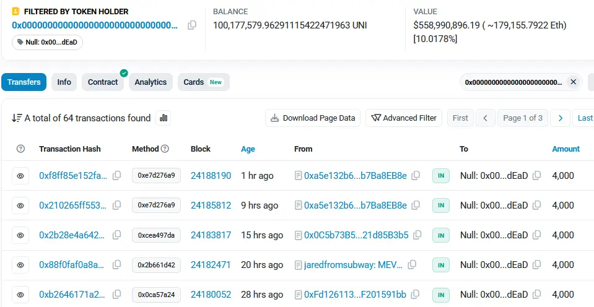The image size is (594, 307).
Task: Preview transaction 0x88f0faf0a8a with eye icon
Action: coord(20,265)
